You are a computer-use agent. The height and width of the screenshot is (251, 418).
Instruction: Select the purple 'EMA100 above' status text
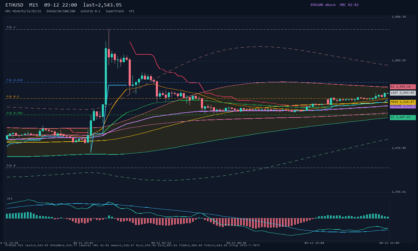[323, 5]
